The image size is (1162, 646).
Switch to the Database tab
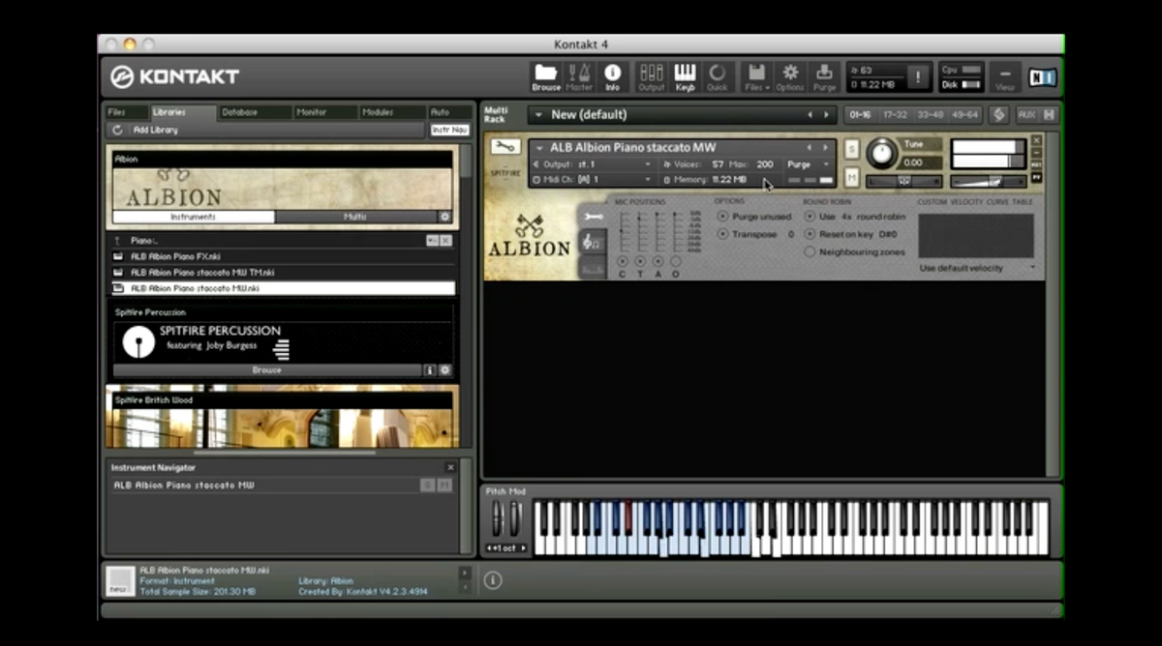click(240, 112)
